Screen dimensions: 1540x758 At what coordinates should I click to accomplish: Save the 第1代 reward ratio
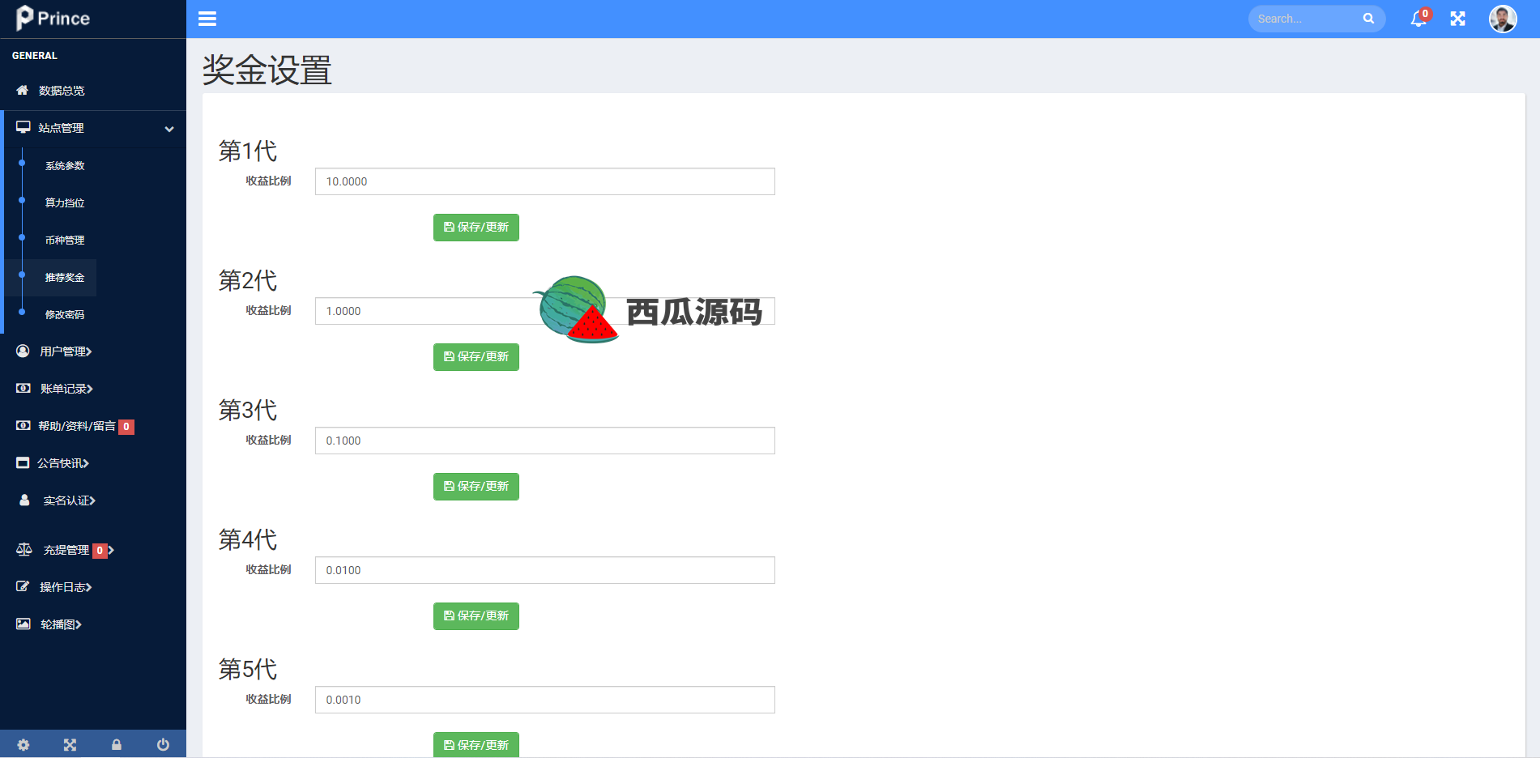tap(476, 228)
